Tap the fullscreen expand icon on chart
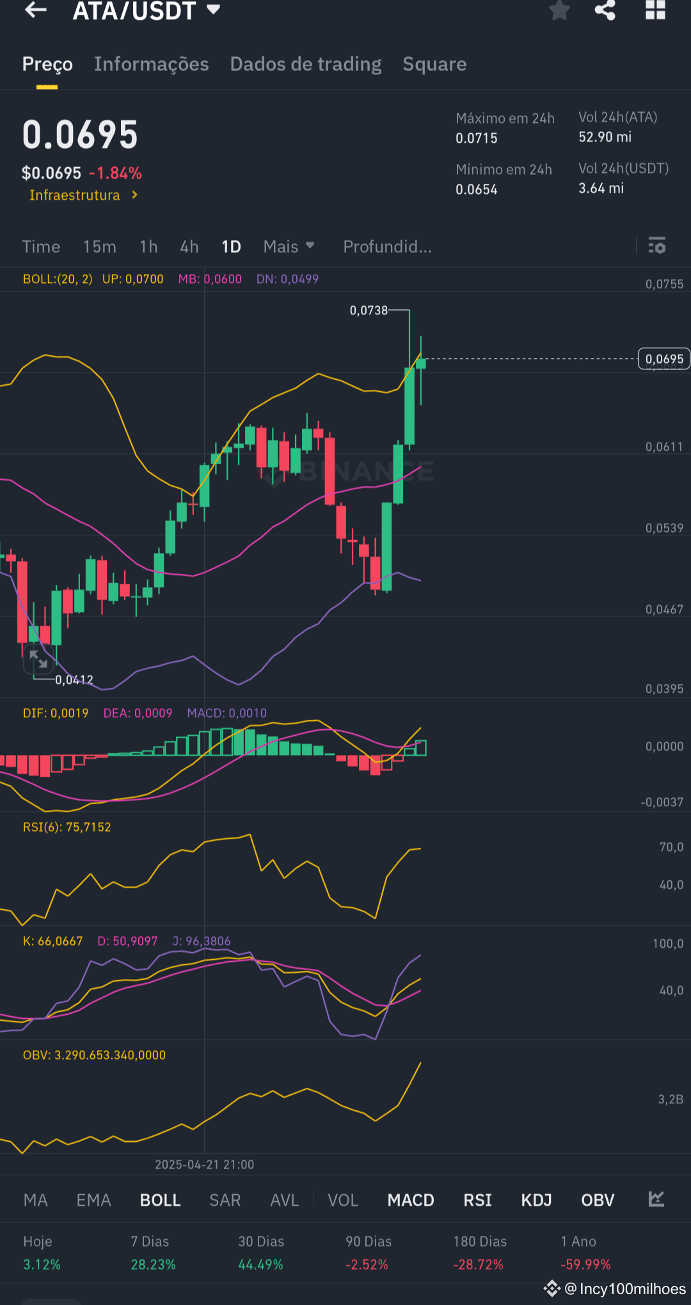Viewport: 691px width, 1305px height. pos(38,660)
